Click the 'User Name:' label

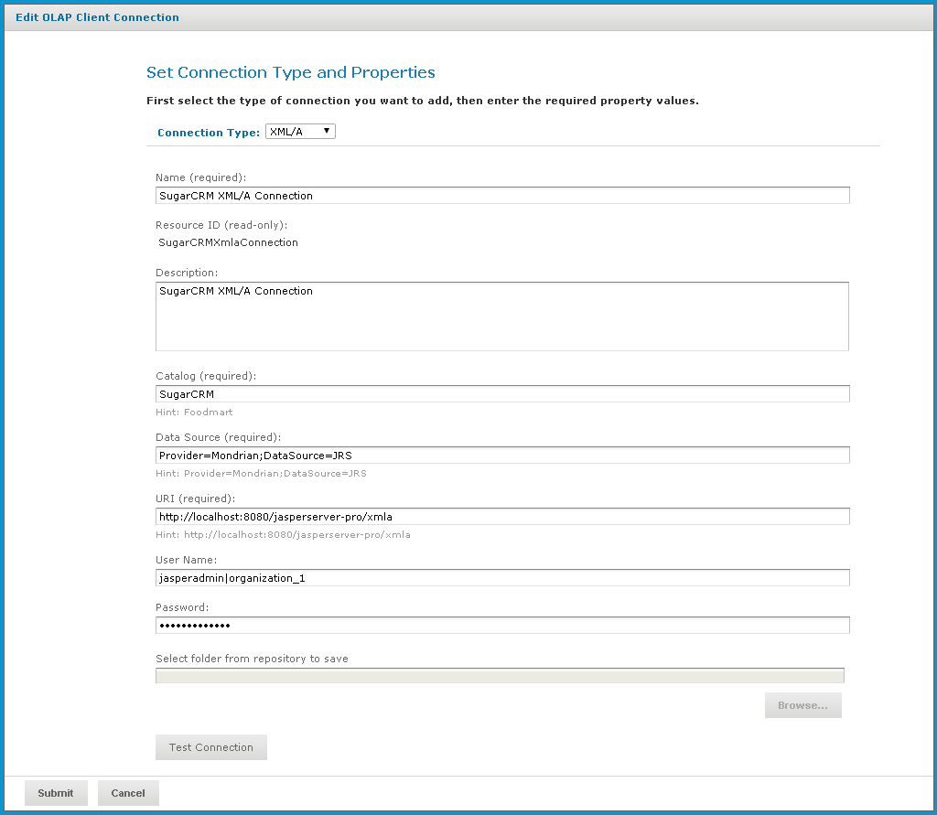click(x=186, y=560)
